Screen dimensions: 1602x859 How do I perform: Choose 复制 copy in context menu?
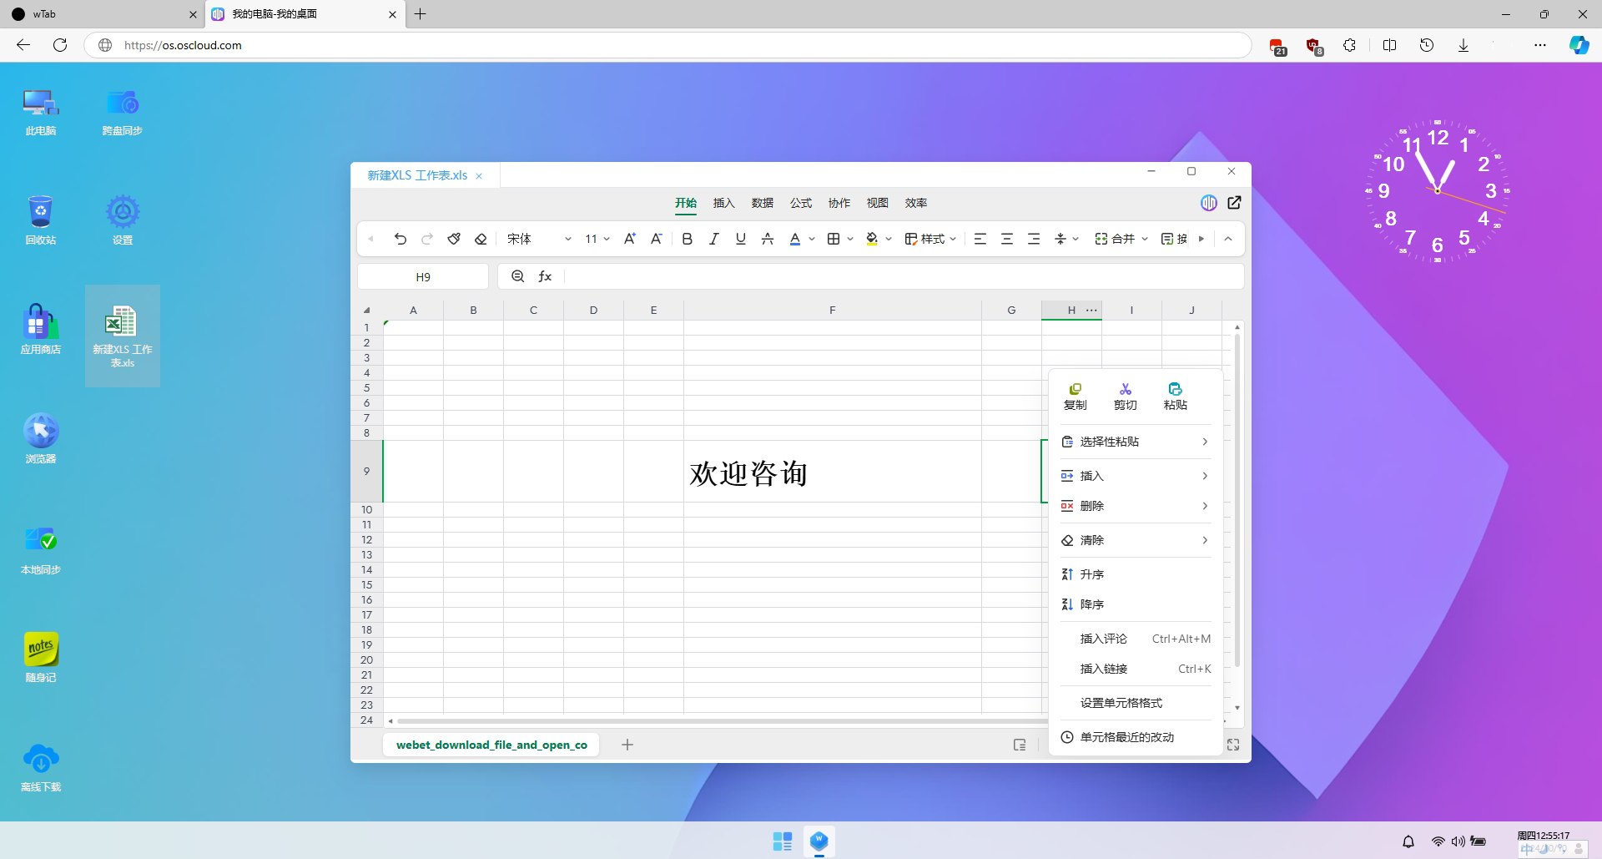(x=1076, y=397)
